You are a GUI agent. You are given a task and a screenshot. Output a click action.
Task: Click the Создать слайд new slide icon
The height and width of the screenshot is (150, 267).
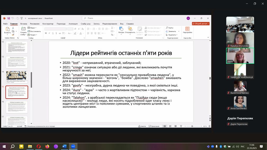[23, 30]
